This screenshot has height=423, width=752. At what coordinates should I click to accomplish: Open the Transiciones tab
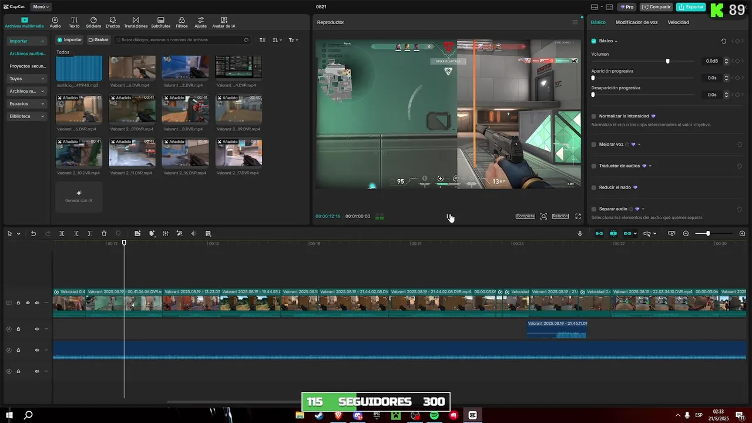click(x=136, y=22)
